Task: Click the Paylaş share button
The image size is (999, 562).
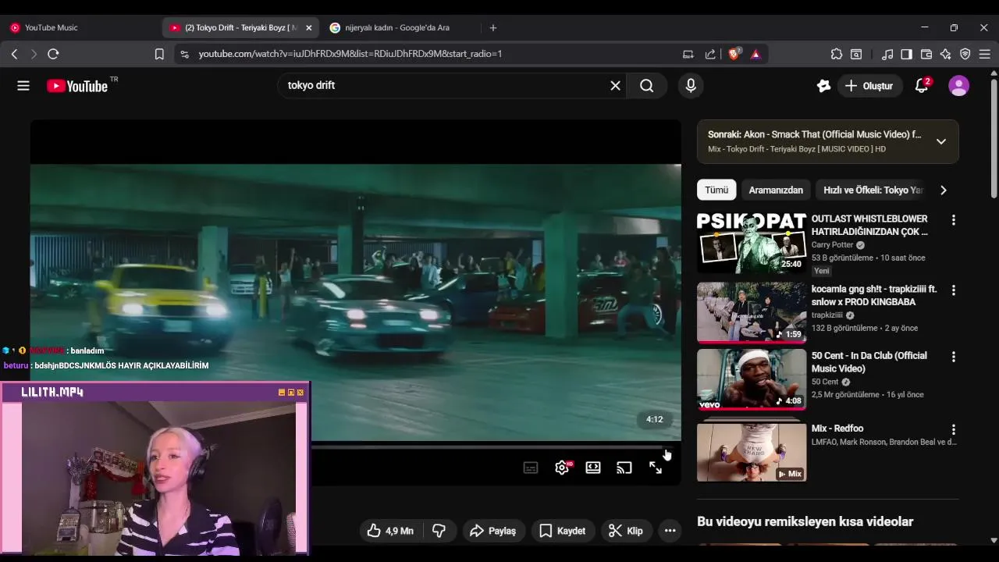Action: [x=494, y=531]
